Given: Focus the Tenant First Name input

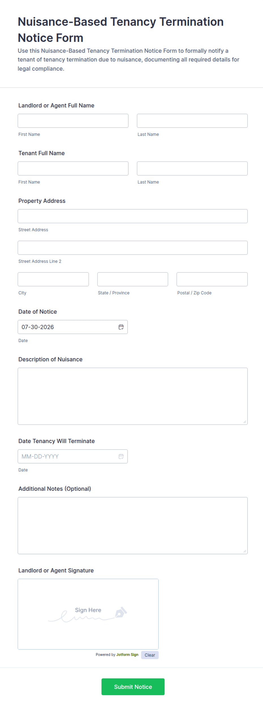Looking at the screenshot, I should [73, 169].
